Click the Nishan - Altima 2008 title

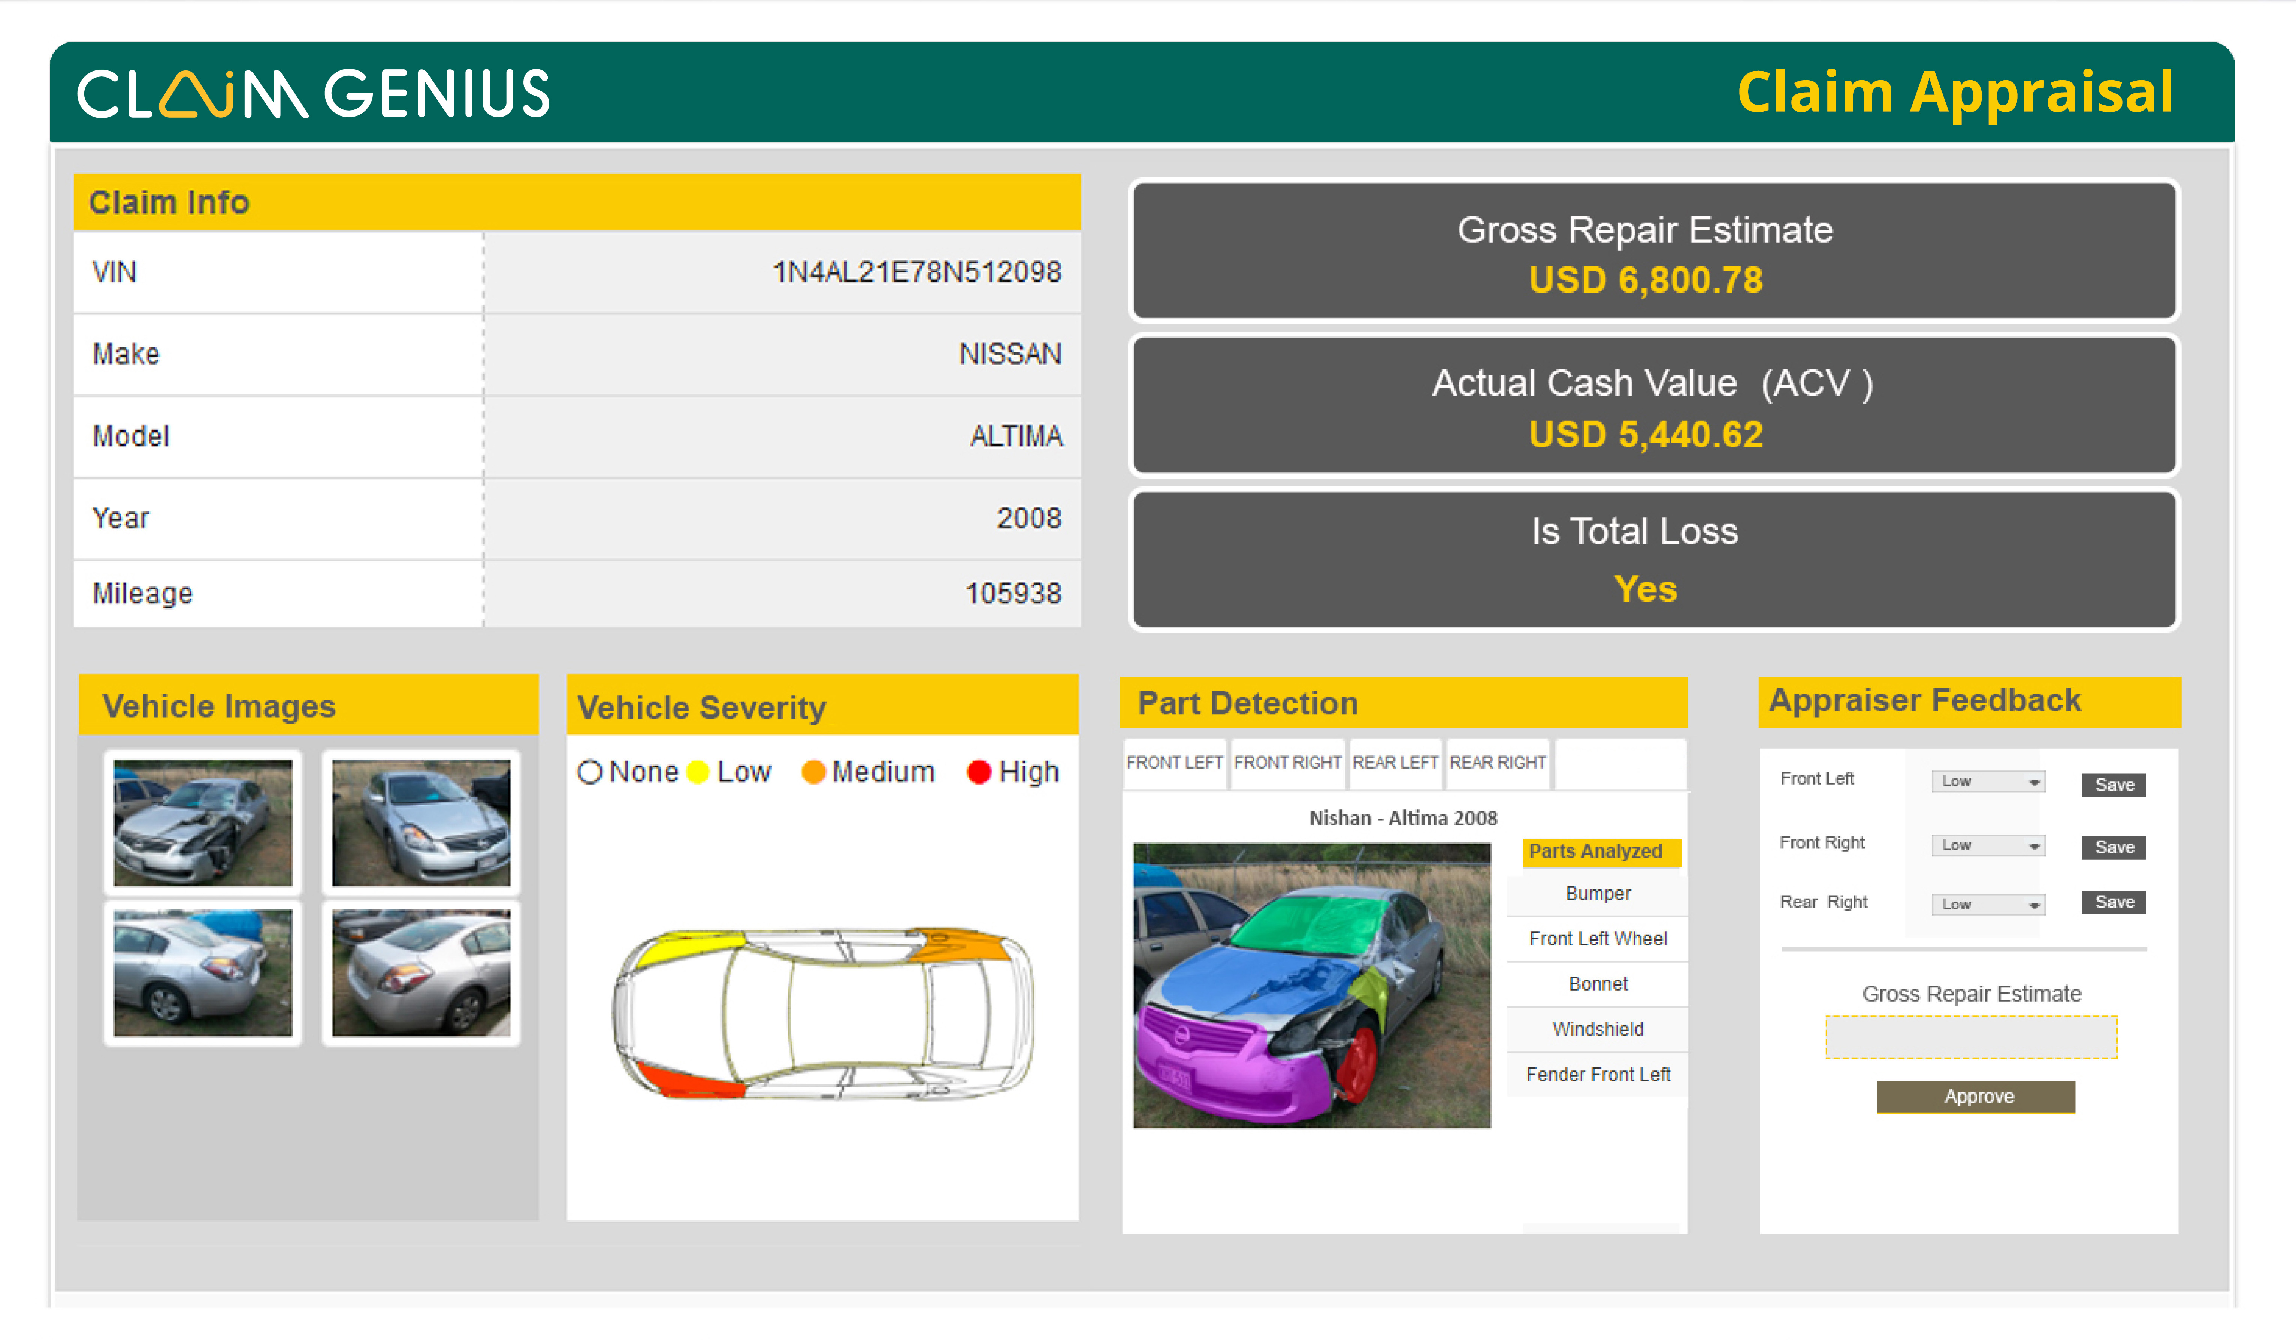tap(1403, 818)
